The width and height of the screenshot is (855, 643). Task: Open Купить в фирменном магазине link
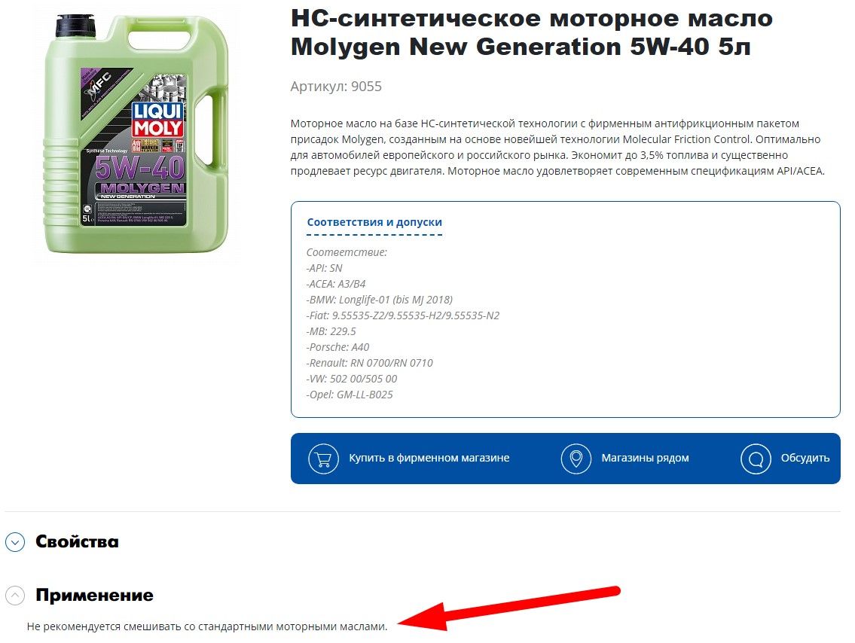click(x=429, y=459)
